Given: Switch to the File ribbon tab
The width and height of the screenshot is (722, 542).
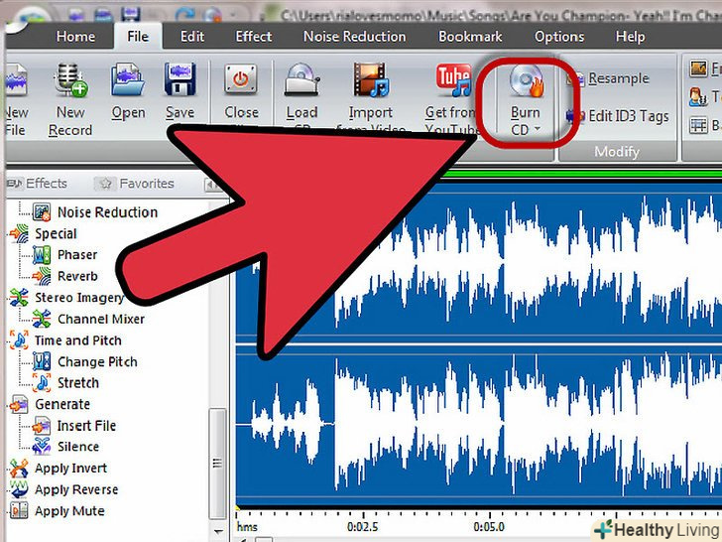Looking at the screenshot, I should 138,37.
